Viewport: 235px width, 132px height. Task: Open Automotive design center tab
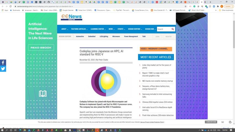[x=80, y=36]
